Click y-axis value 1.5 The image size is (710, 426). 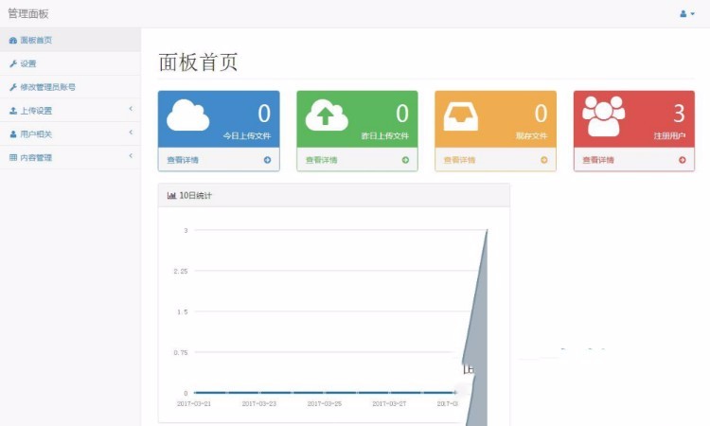point(183,311)
